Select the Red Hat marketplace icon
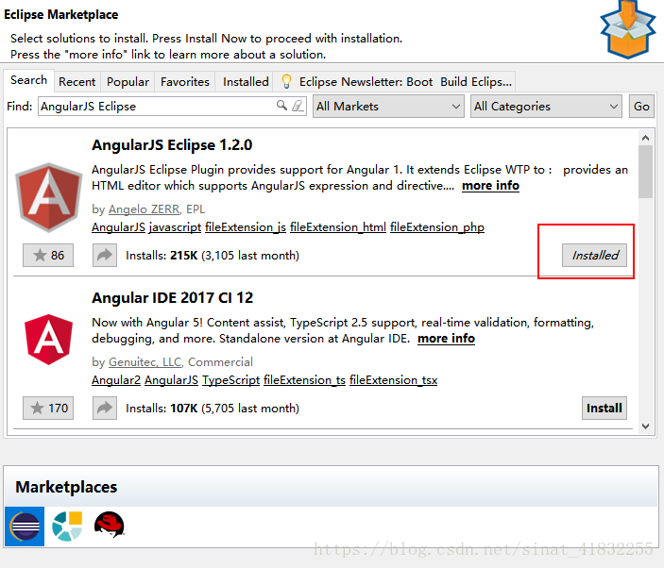The image size is (664, 568). pos(110,525)
